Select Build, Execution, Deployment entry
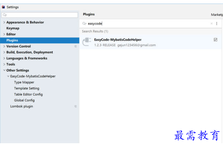Image resolution: width=223 pixels, height=148 pixels. coord(30,52)
